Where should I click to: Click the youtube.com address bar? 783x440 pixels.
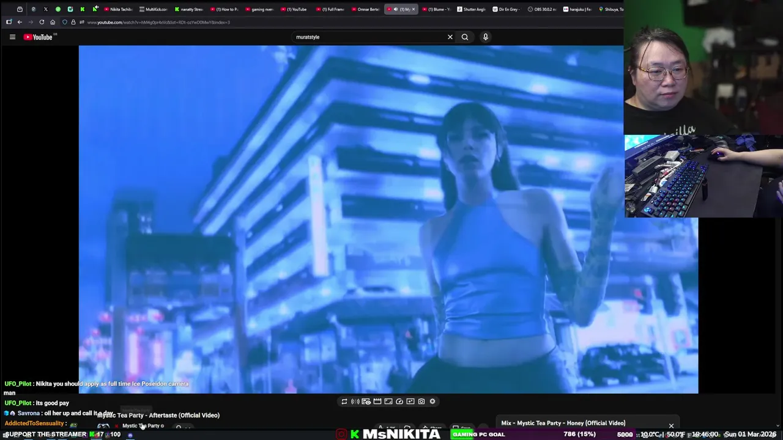point(158,22)
